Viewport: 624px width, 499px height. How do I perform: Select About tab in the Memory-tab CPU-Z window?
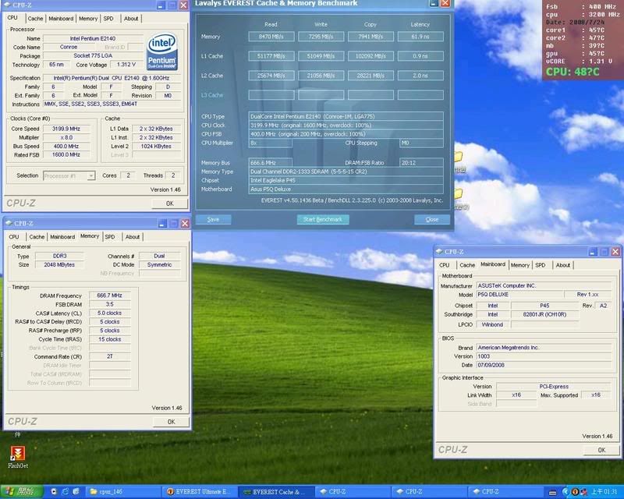click(x=133, y=237)
